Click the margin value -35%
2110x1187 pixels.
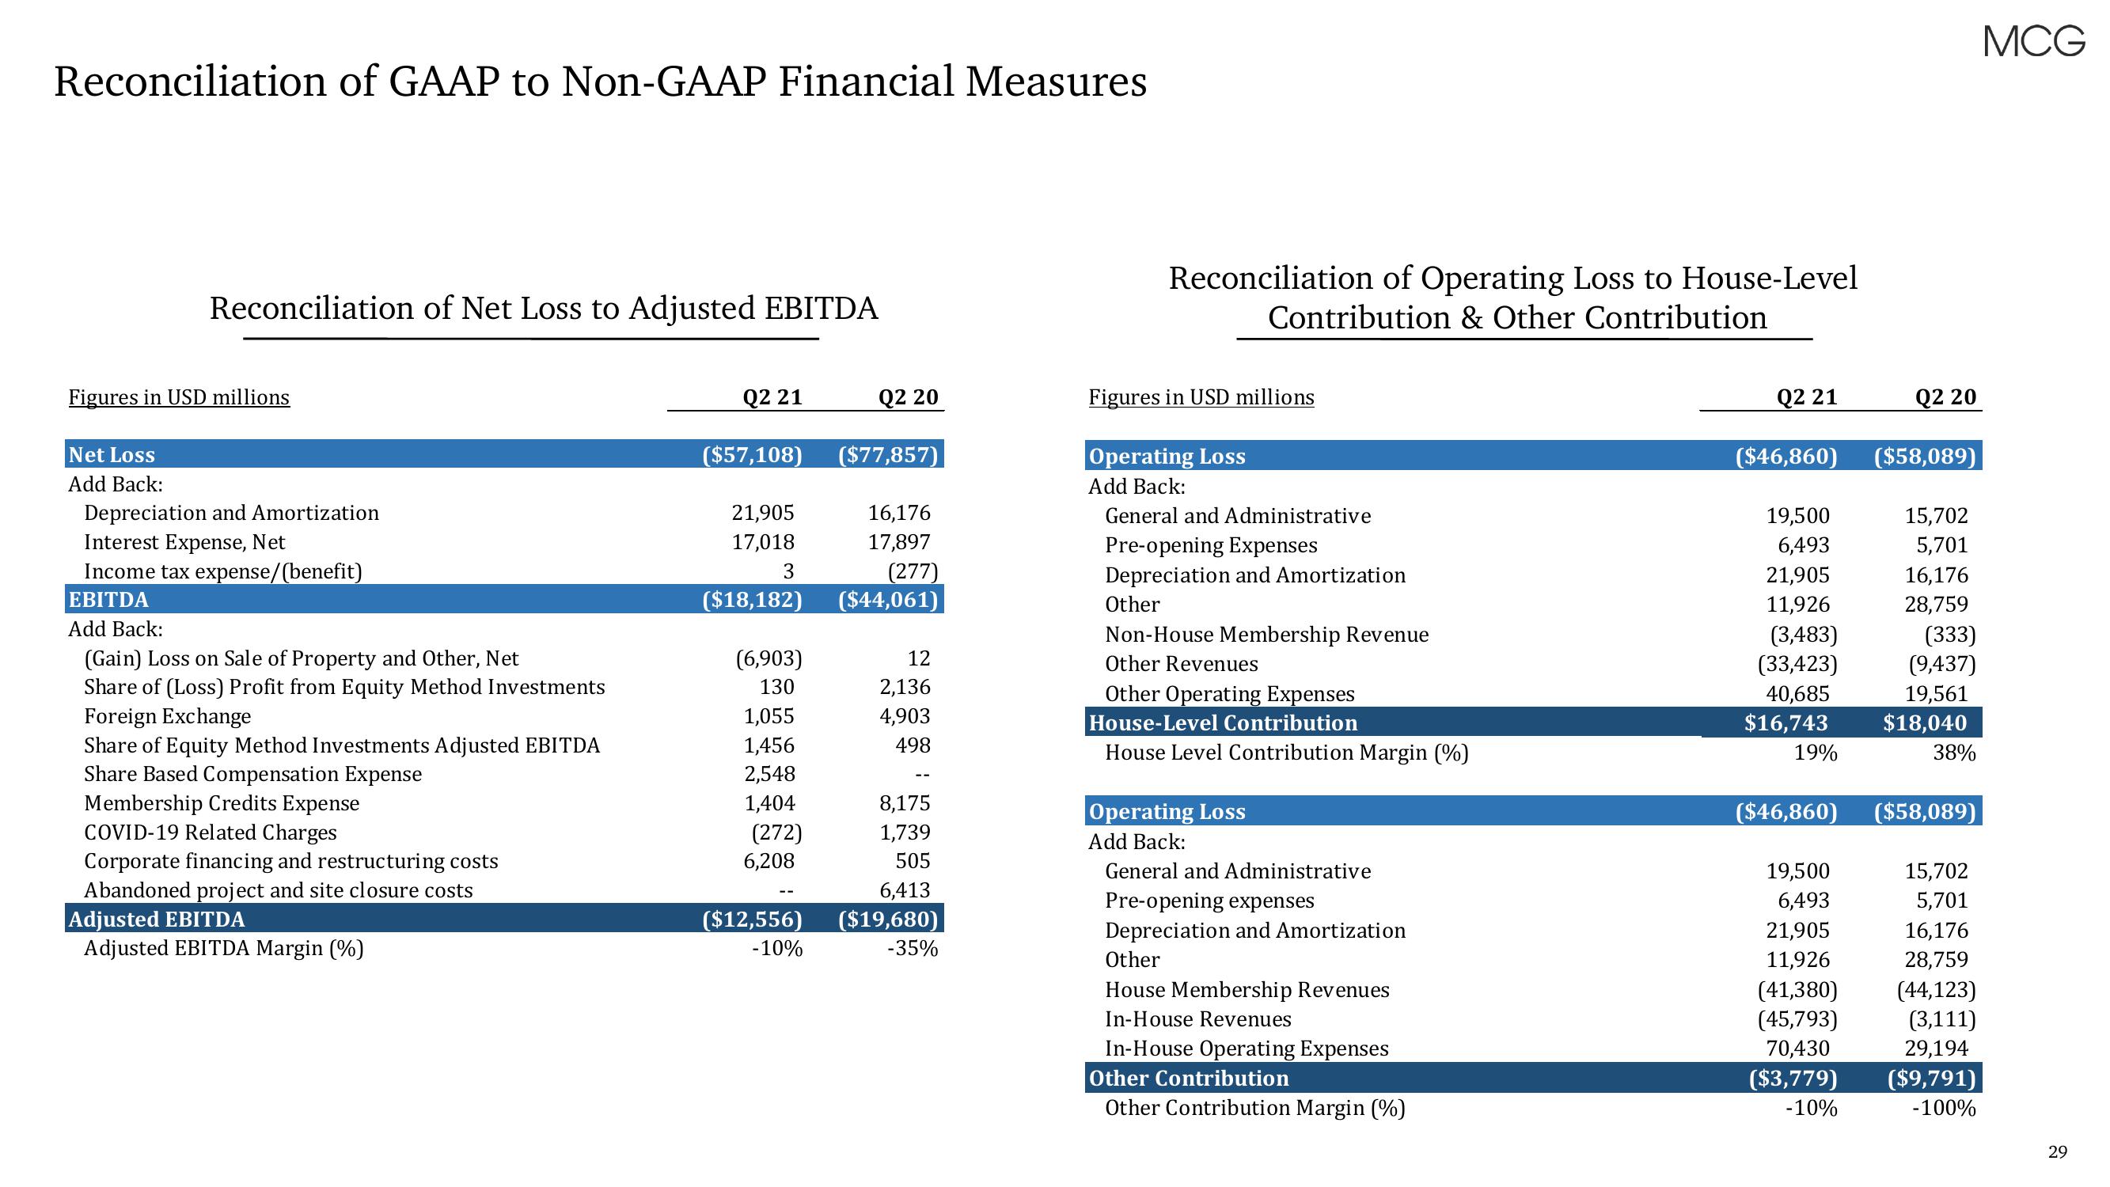pyautogui.click(x=913, y=949)
